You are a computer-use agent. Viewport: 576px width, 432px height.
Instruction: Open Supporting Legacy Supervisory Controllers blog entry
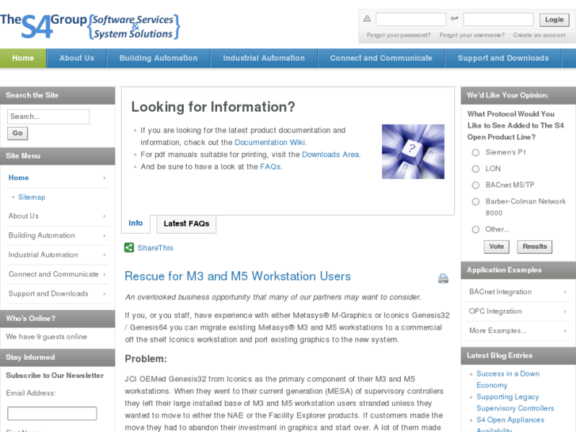tap(515, 402)
